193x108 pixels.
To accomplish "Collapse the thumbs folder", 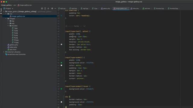I will (8, 26).
